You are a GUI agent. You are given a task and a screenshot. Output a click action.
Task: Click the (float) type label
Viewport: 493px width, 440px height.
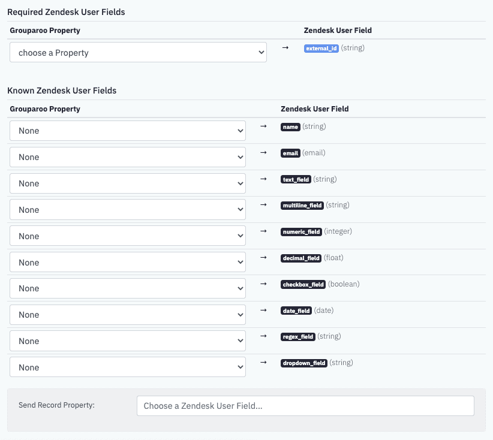333,258
